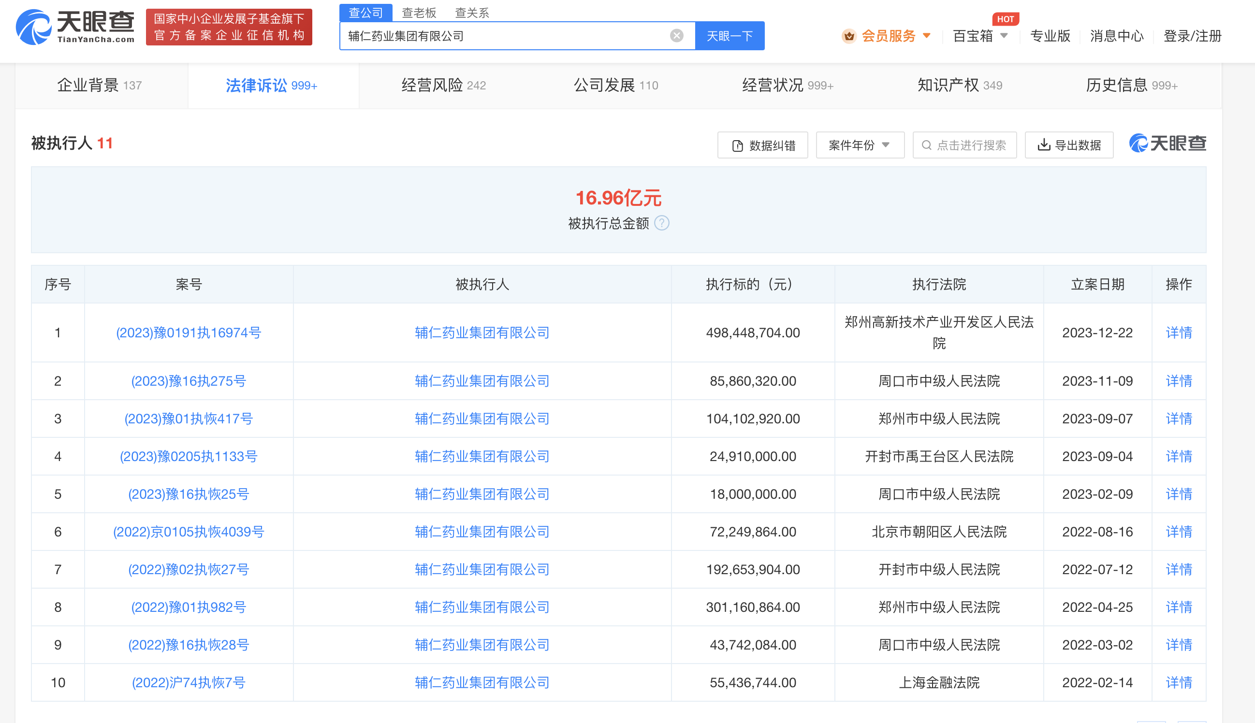This screenshot has height=723, width=1255.
Task: Open case (2022)豫16执恢28号
Action: [189, 645]
